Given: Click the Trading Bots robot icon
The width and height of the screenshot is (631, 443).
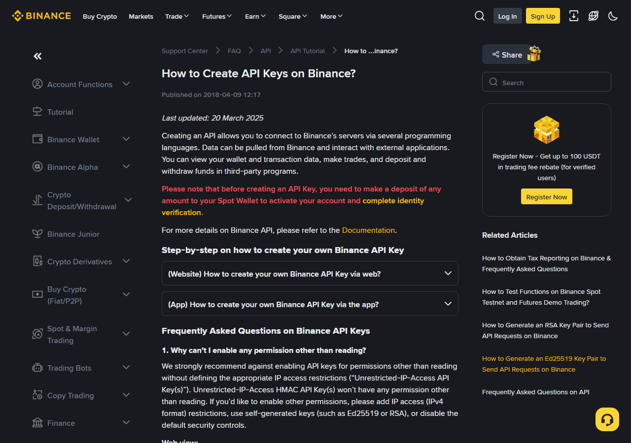Looking at the screenshot, I should [37, 367].
